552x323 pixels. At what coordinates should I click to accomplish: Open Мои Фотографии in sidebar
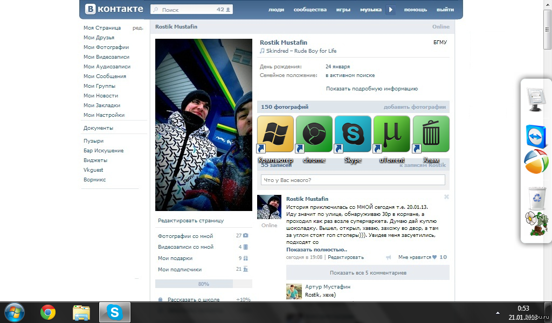tap(106, 47)
